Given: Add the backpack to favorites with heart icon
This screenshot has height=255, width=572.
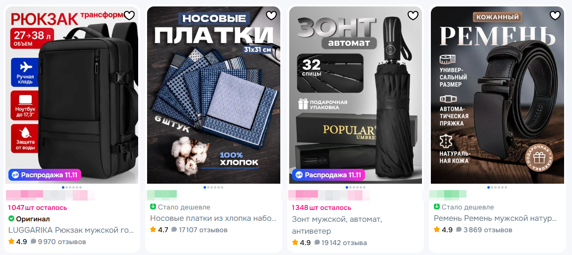Looking at the screenshot, I should (x=129, y=15).
